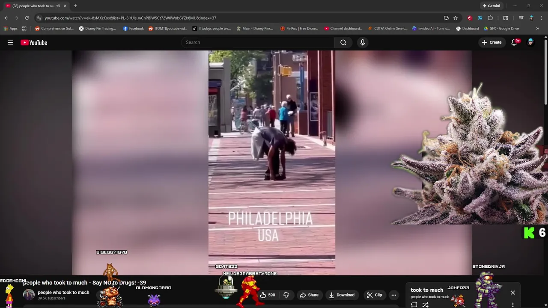Image resolution: width=548 pixels, height=308 pixels.
Task: Open the Chrome profile avatar
Action: 531,18
